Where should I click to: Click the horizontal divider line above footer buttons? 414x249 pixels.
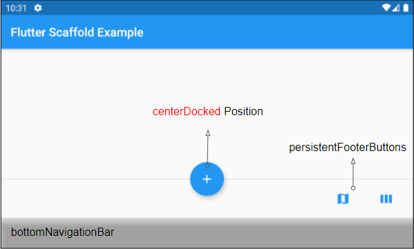(95, 179)
